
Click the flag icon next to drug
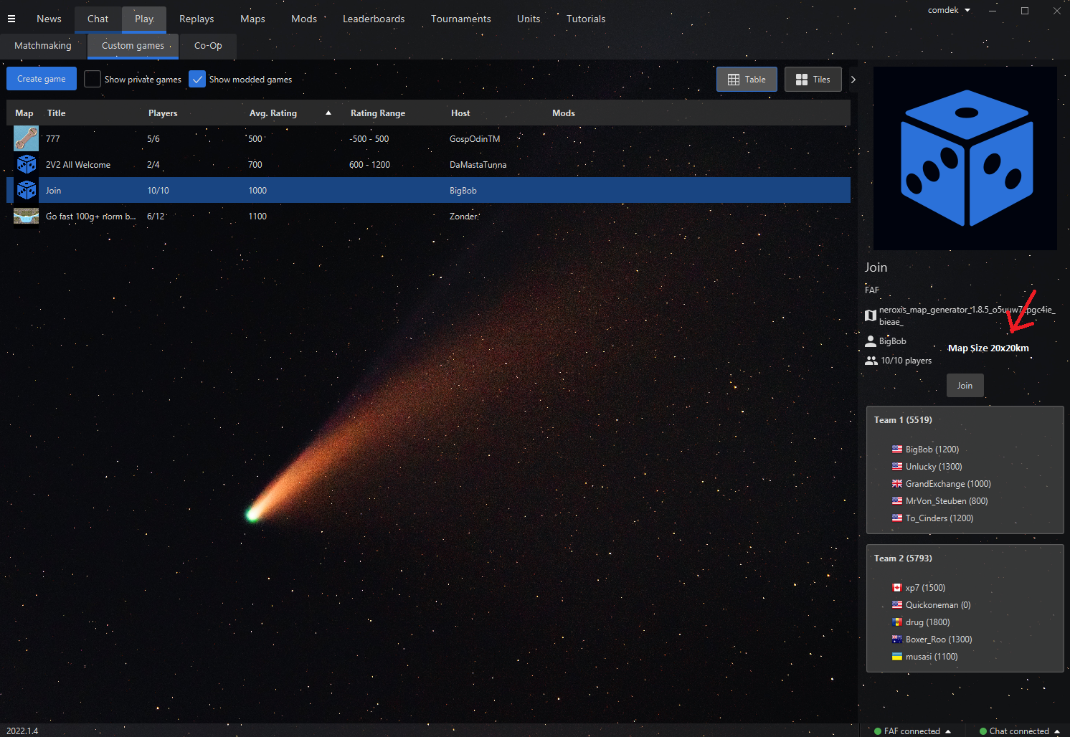(897, 622)
